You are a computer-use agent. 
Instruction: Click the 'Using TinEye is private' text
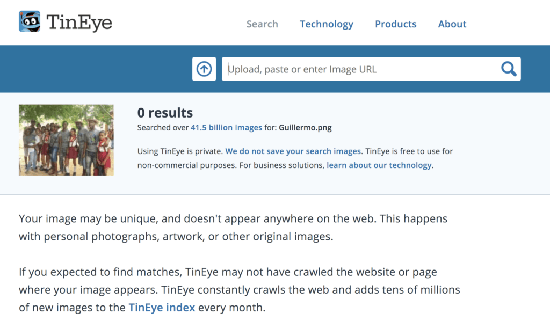click(x=179, y=151)
